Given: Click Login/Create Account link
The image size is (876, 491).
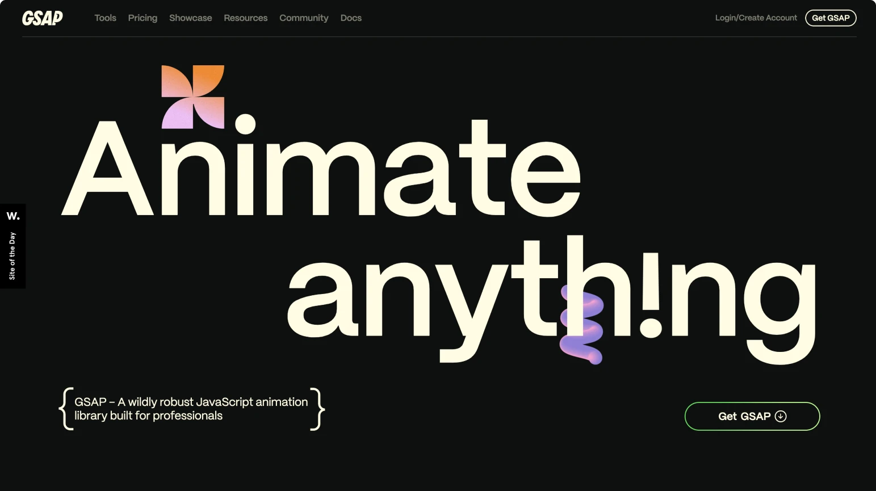Looking at the screenshot, I should coord(756,18).
